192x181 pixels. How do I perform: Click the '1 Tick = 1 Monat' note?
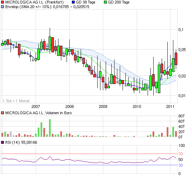coord(16,101)
